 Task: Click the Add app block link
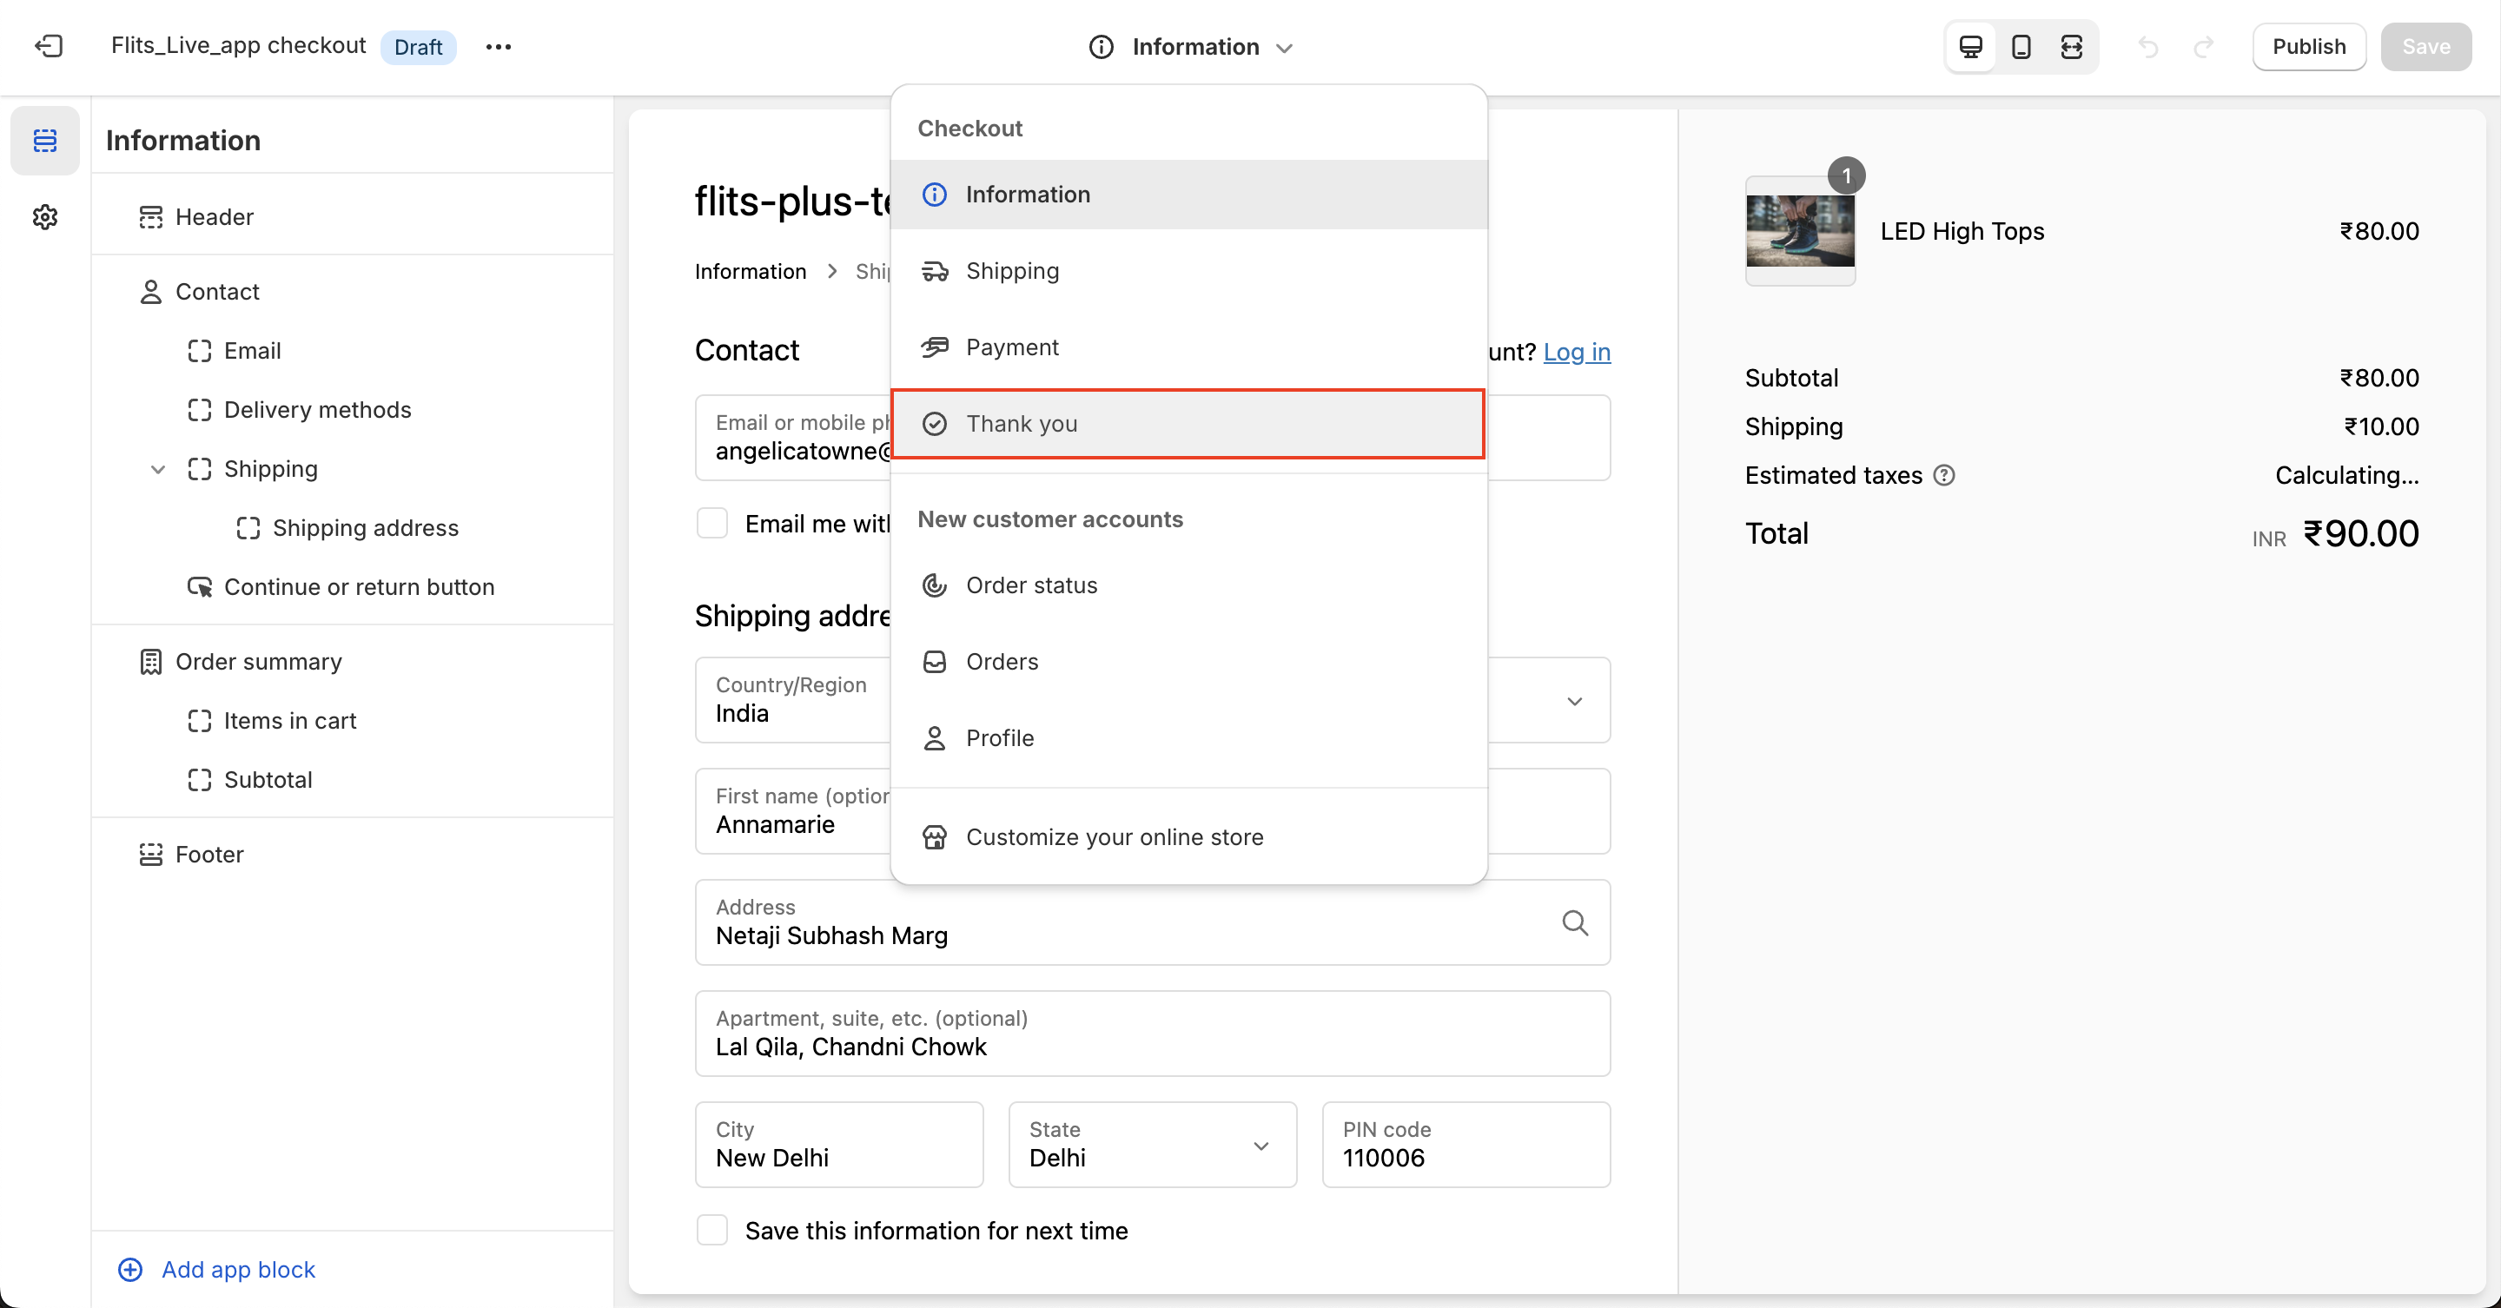click(x=238, y=1269)
